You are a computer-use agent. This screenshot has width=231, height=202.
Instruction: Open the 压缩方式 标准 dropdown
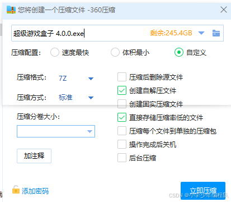91,98
